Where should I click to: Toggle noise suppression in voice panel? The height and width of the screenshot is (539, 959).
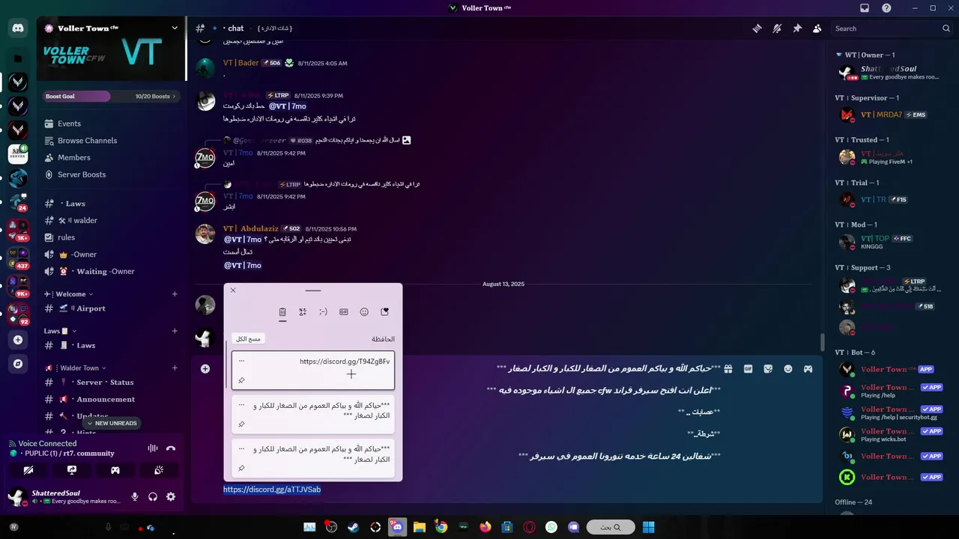(153, 448)
